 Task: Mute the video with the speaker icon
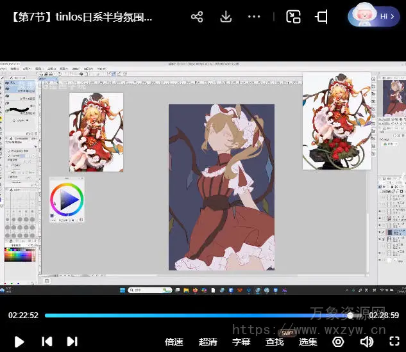pyautogui.click(x=366, y=342)
